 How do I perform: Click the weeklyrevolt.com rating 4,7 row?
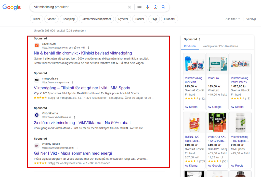click(x=72, y=163)
